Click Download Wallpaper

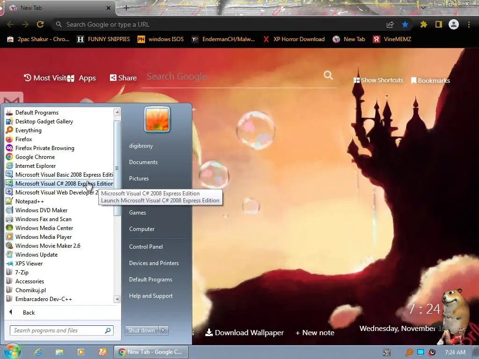tap(244, 332)
